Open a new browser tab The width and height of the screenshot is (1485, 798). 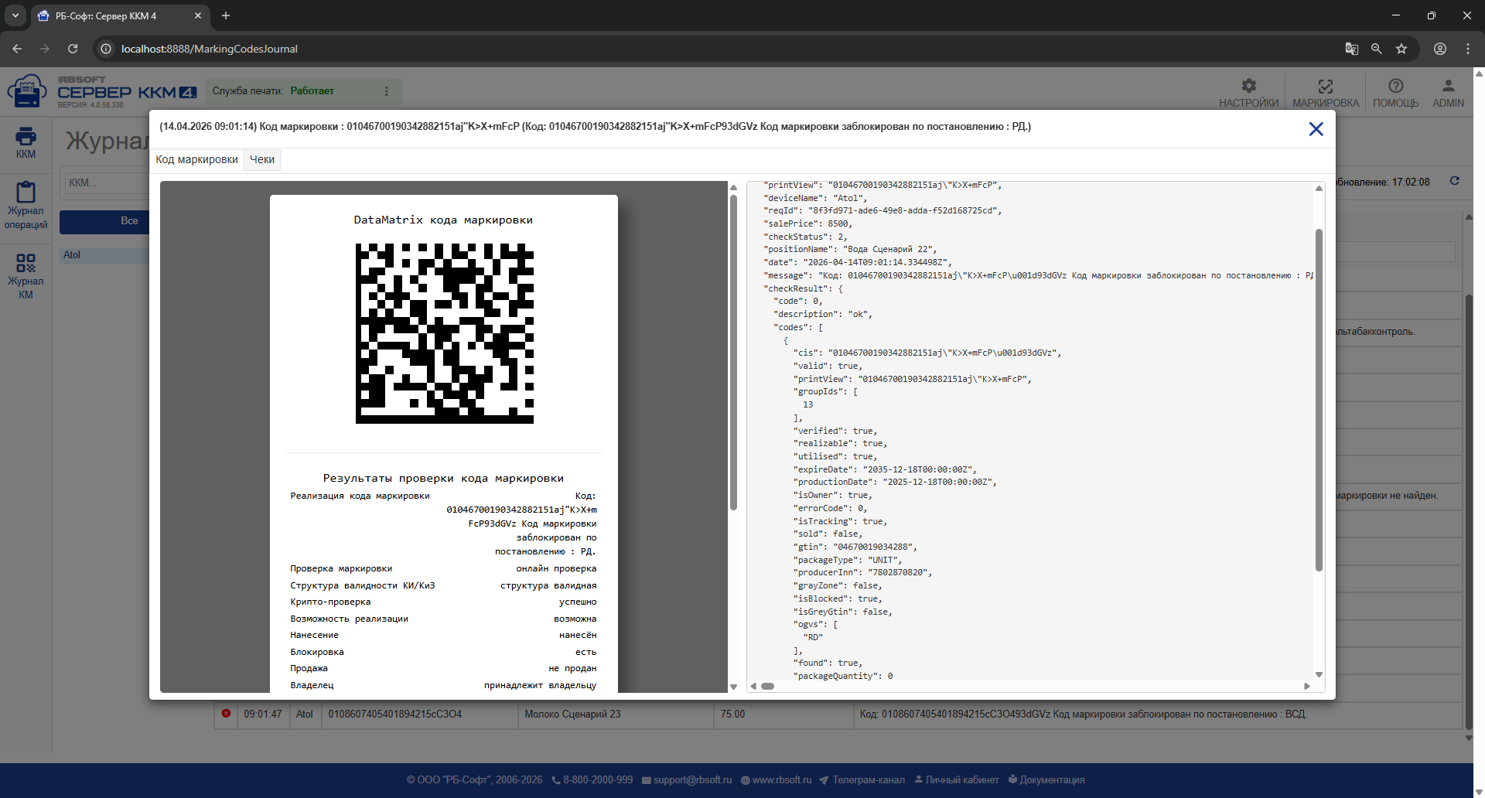point(226,15)
